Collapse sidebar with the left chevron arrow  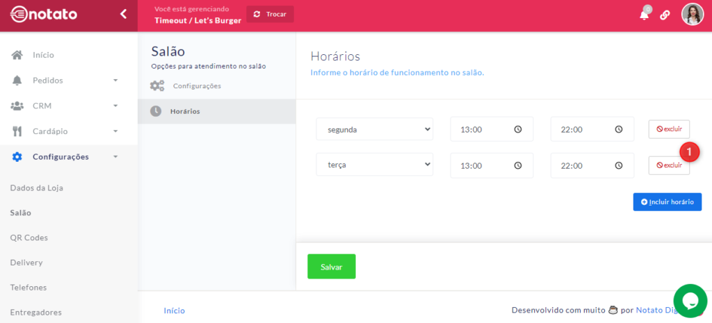[x=123, y=14]
